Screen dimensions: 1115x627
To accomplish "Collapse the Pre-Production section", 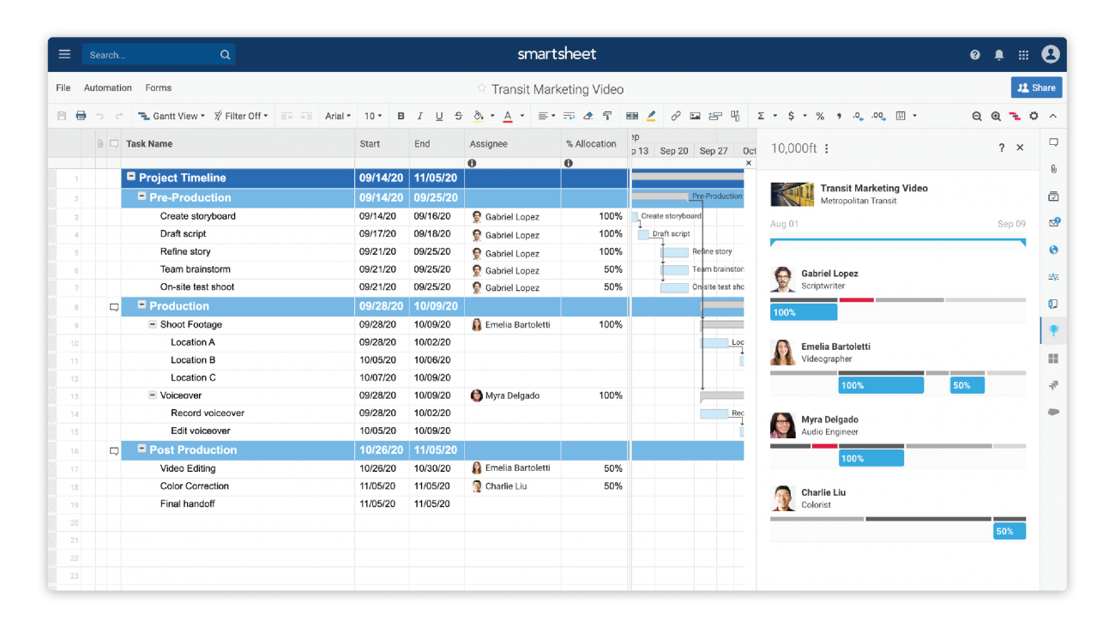I will [x=142, y=197].
